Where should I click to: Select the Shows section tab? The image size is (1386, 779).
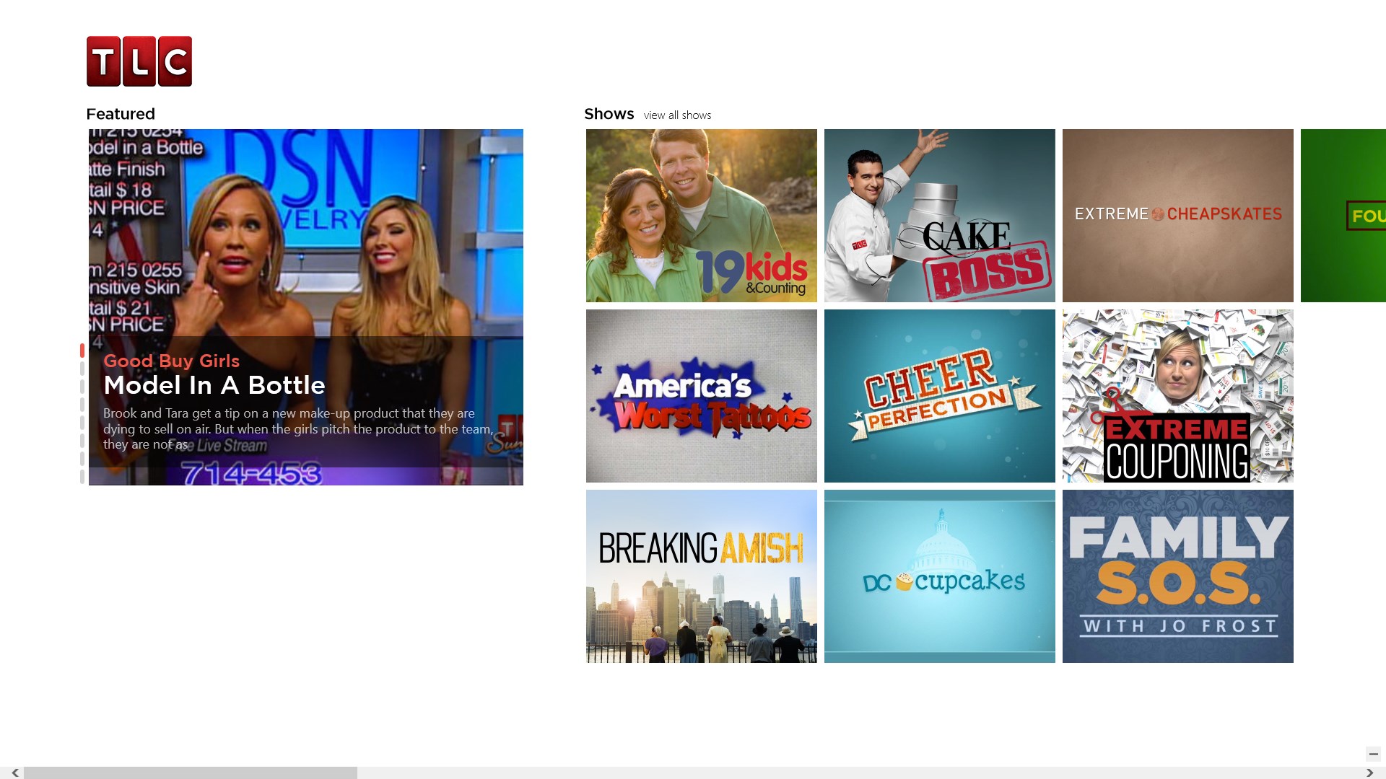(609, 113)
